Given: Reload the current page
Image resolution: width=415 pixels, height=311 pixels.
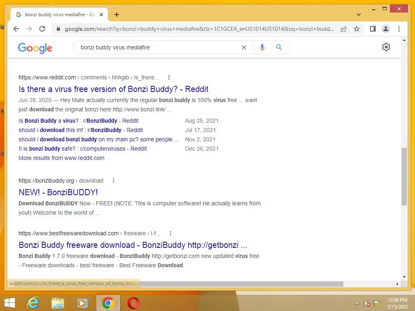Looking at the screenshot, I should (x=42, y=29).
